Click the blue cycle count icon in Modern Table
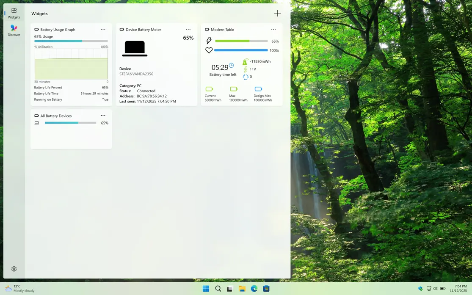The height and width of the screenshot is (295, 472). coord(246,77)
